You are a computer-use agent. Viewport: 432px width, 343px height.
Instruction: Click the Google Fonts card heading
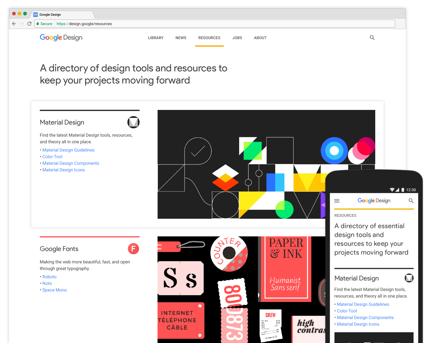(59, 249)
